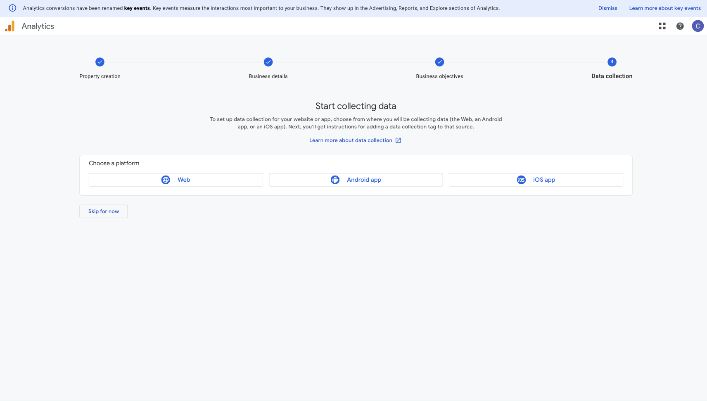Open the account avatar labeled C
The height and width of the screenshot is (401, 707).
[698, 26]
